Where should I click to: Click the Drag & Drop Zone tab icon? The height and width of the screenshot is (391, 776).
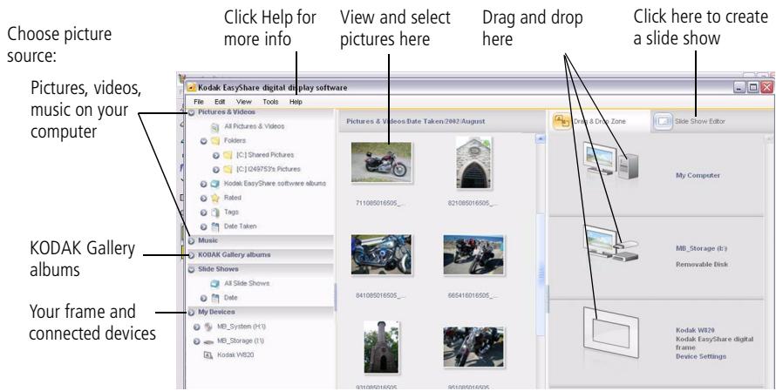(x=562, y=121)
